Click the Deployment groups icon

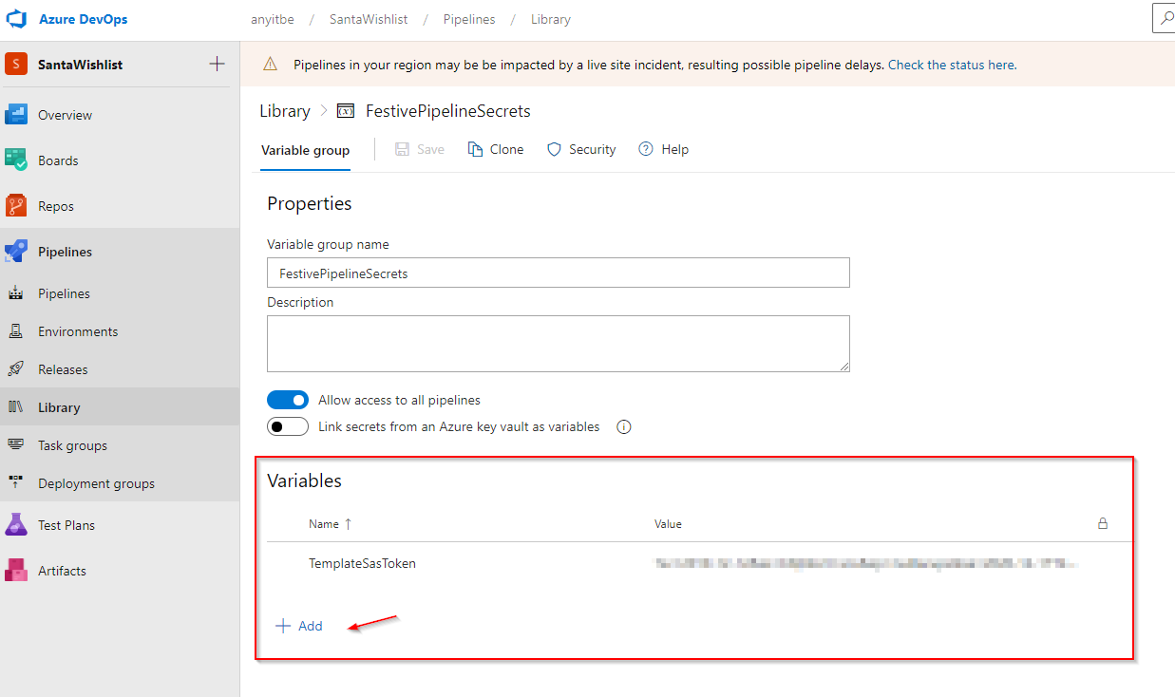click(16, 483)
